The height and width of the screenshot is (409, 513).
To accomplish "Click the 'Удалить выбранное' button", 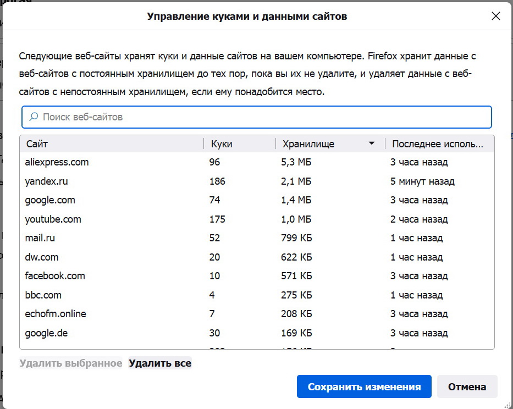I will pos(71,363).
